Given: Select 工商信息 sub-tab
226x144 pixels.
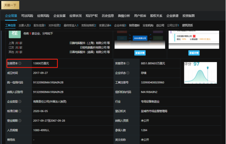Looking at the screenshot, I should point(10,25).
